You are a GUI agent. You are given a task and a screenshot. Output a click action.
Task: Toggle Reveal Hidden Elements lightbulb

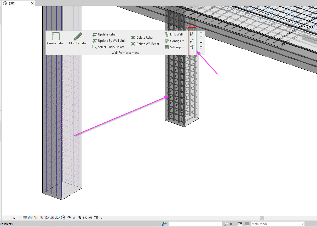(74, 218)
